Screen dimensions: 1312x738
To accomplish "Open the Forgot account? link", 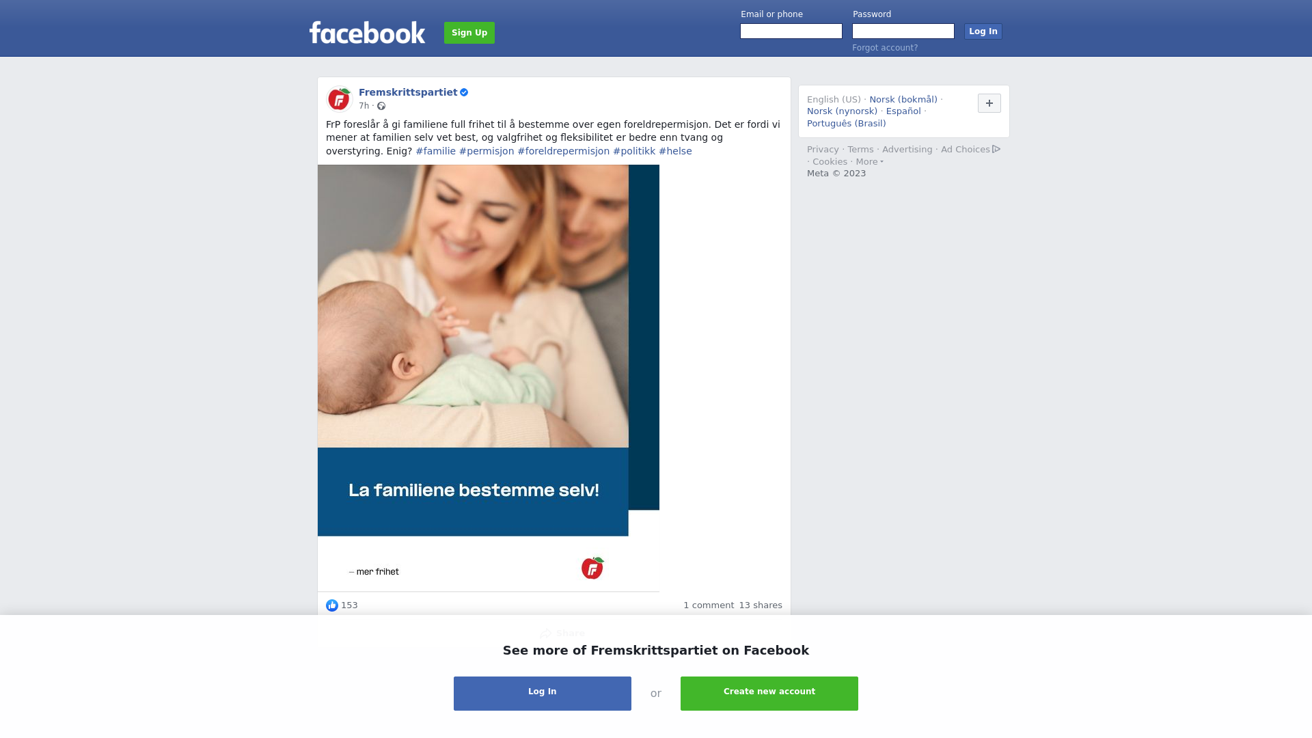I will pos(885,48).
